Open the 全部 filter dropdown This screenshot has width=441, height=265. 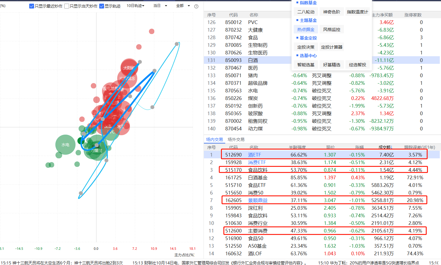click(x=183, y=6)
